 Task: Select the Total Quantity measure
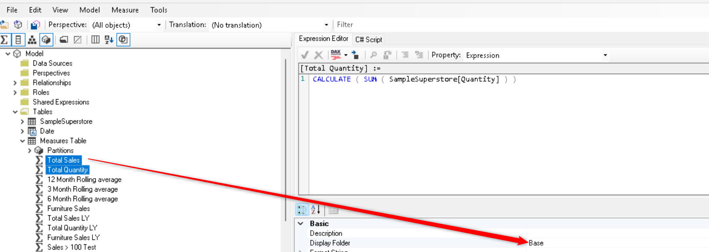(x=67, y=170)
